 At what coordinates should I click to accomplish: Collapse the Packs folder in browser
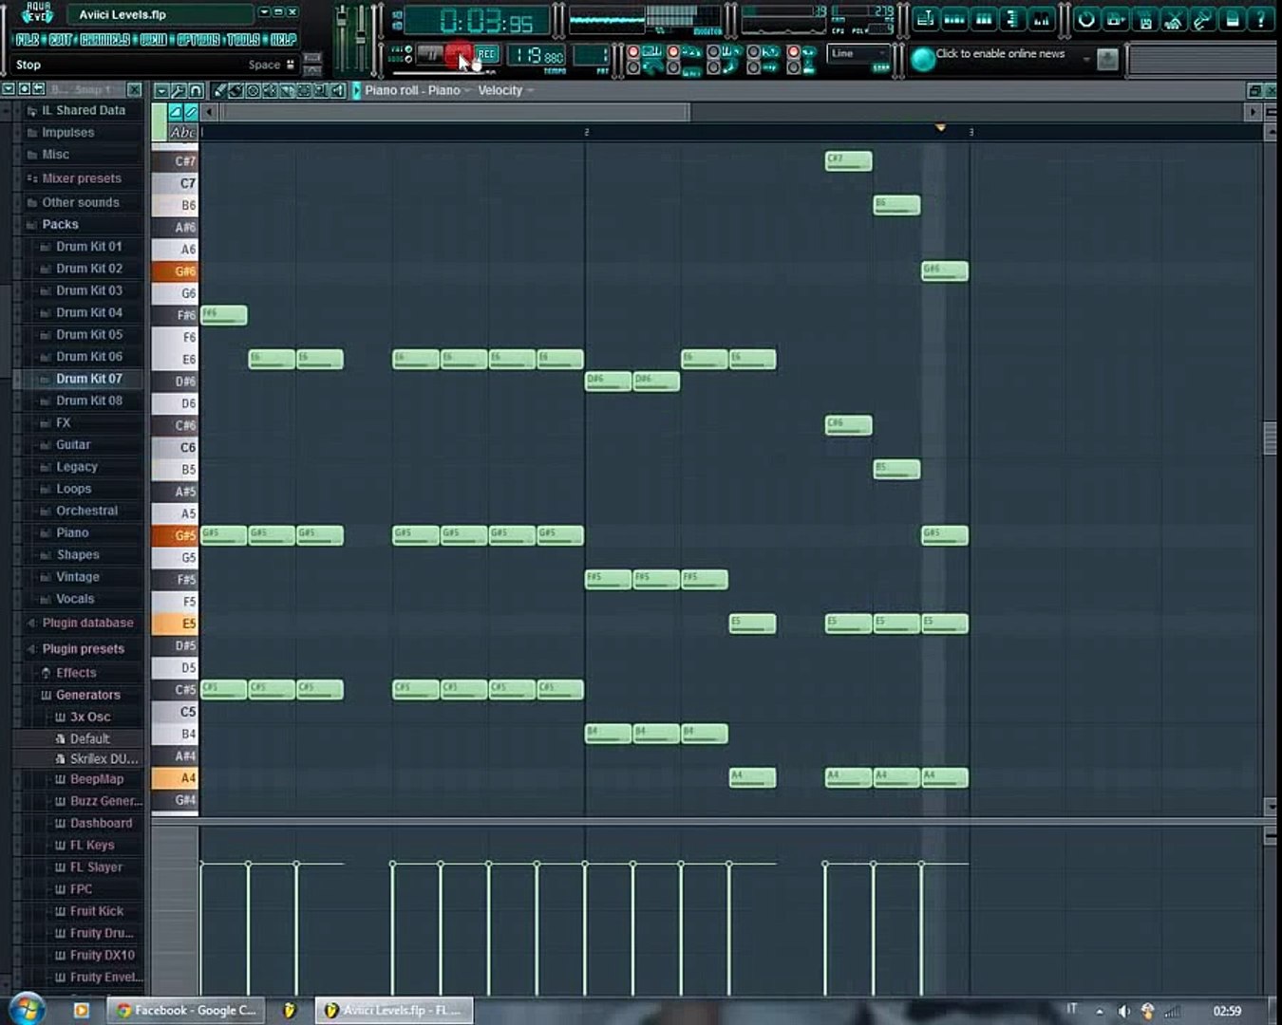click(x=60, y=225)
